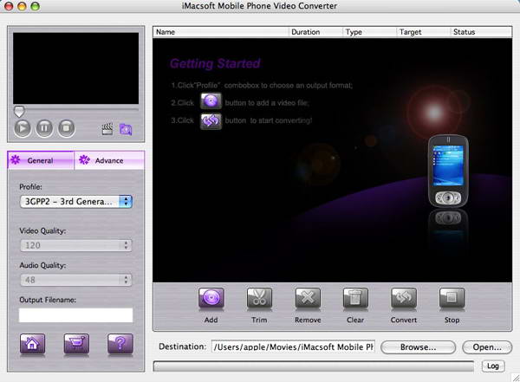This screenshot has width=520, height=382.
Task: Click the black video preview screen
Action: pyautogui.click(x=76, y=68)
